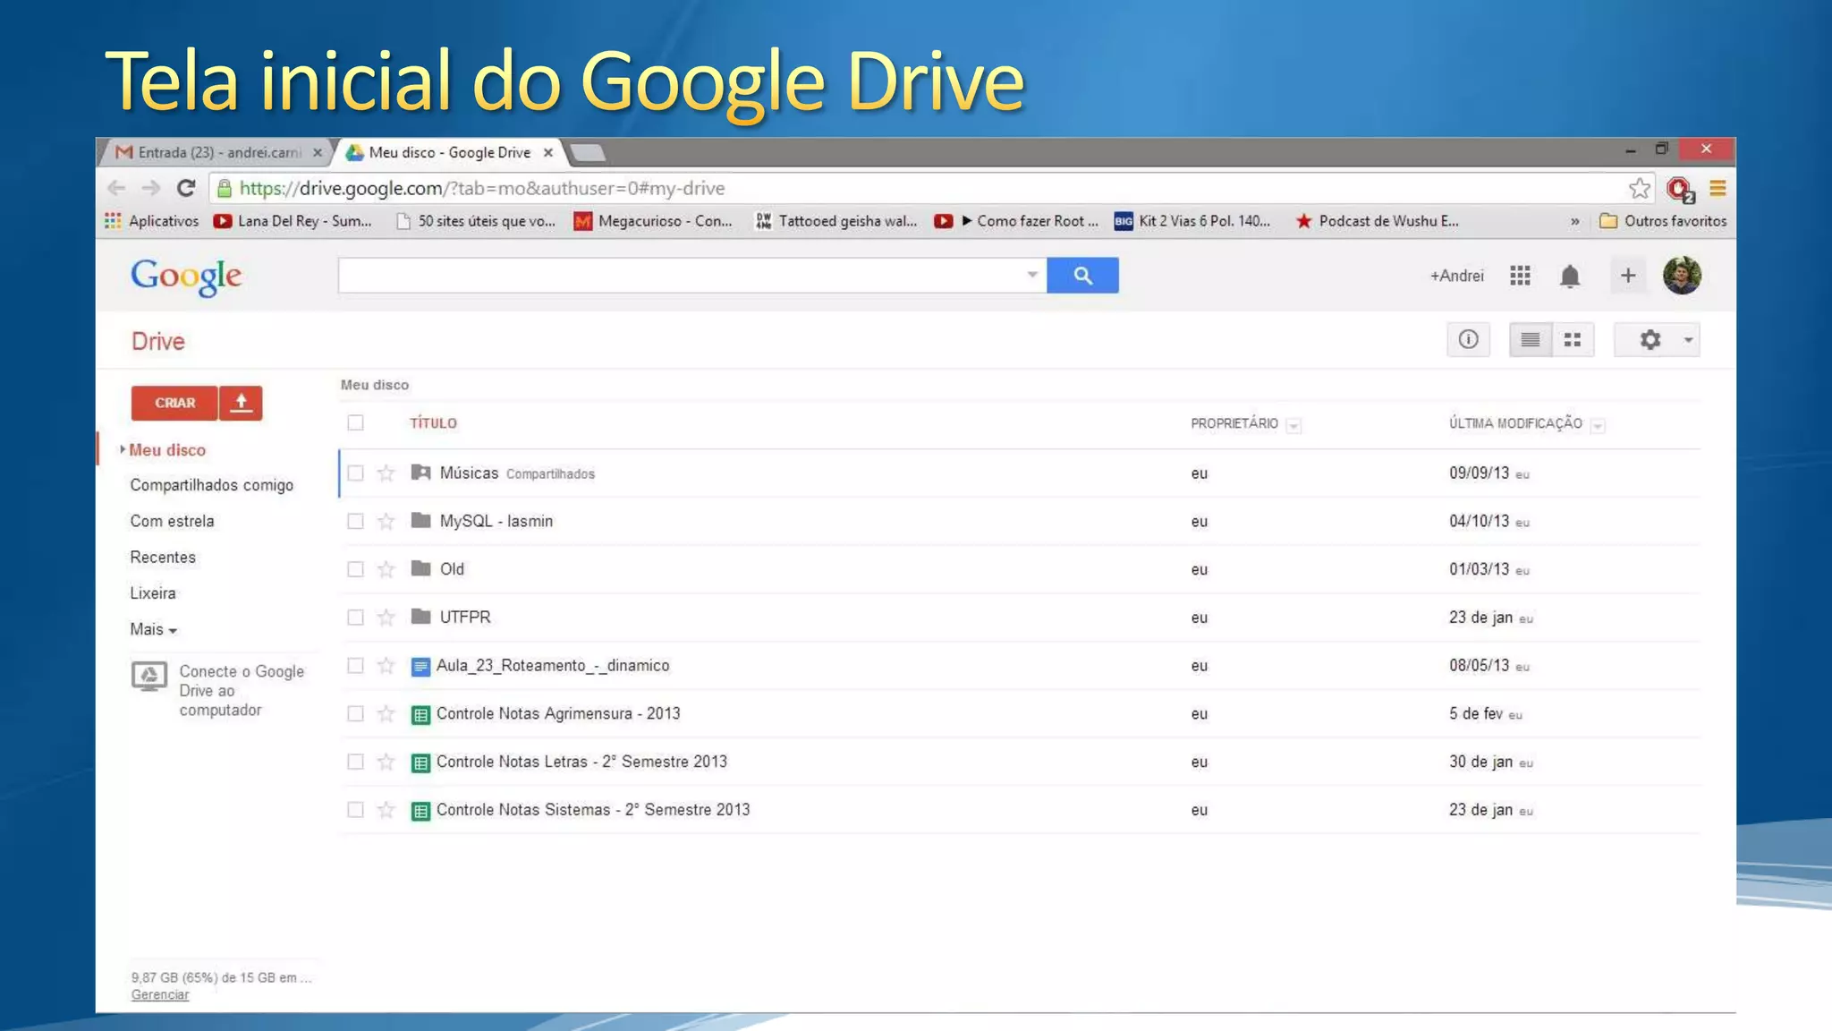Click the blue search magnifier button
This screenshot has width=1832, height=1031.
coord(1082,276)
